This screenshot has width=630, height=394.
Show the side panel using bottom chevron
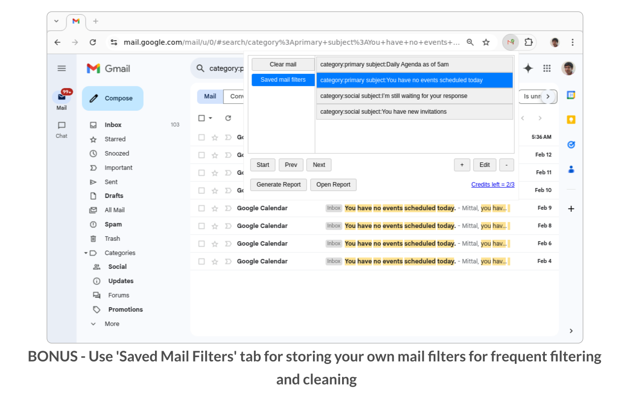click(571, 331)
